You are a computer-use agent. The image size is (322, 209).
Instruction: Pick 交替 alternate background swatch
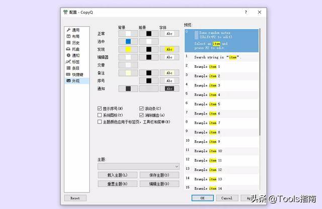128,65
